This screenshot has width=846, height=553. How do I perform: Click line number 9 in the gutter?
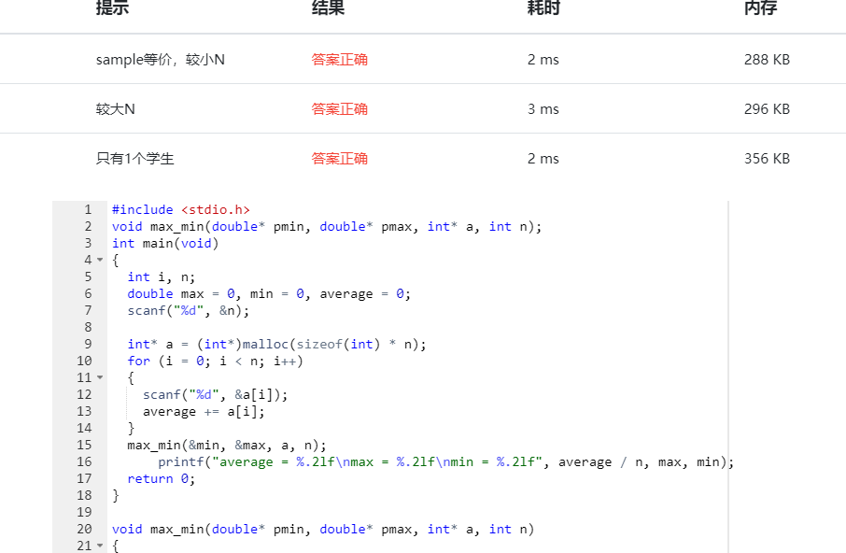point(88,344)
